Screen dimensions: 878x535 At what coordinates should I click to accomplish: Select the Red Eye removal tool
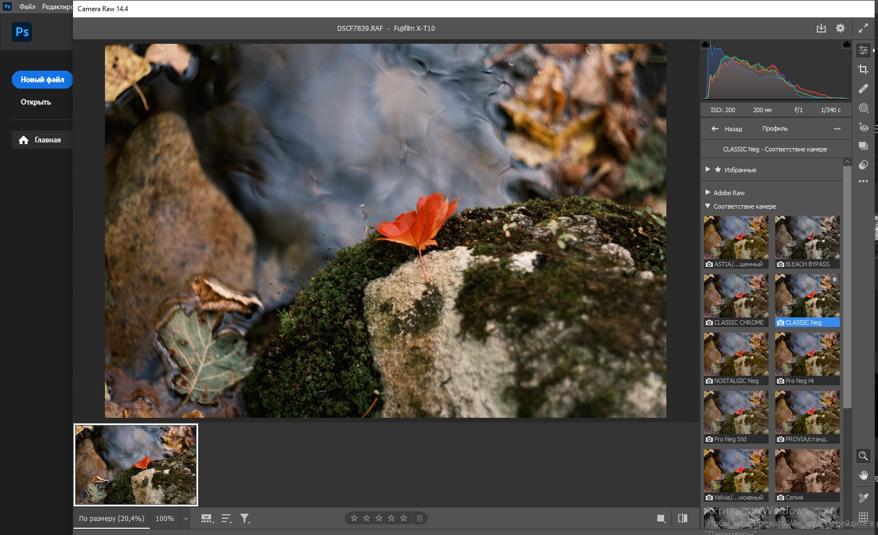coord(863,127)
